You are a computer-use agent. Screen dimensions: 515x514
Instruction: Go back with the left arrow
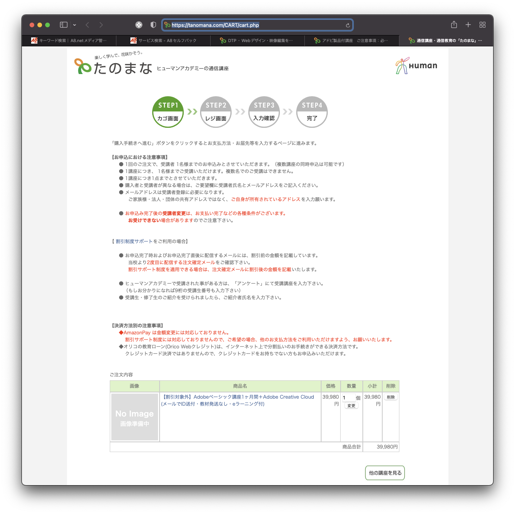(88, 25)
